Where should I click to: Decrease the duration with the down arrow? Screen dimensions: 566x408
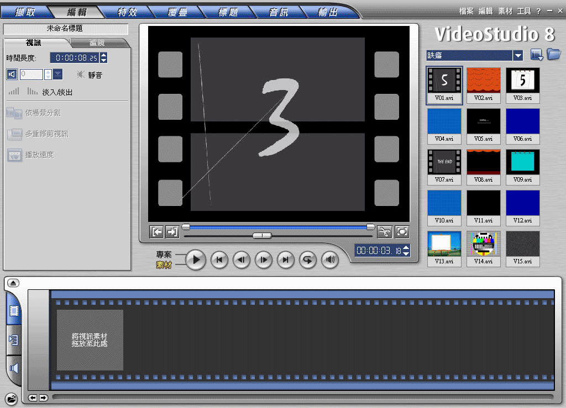pos(103,60)
